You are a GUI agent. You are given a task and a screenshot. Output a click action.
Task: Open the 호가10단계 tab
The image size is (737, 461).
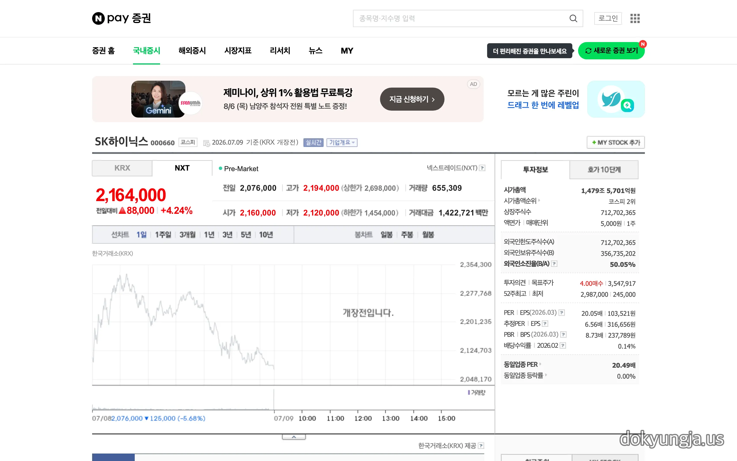click(604, 169)
